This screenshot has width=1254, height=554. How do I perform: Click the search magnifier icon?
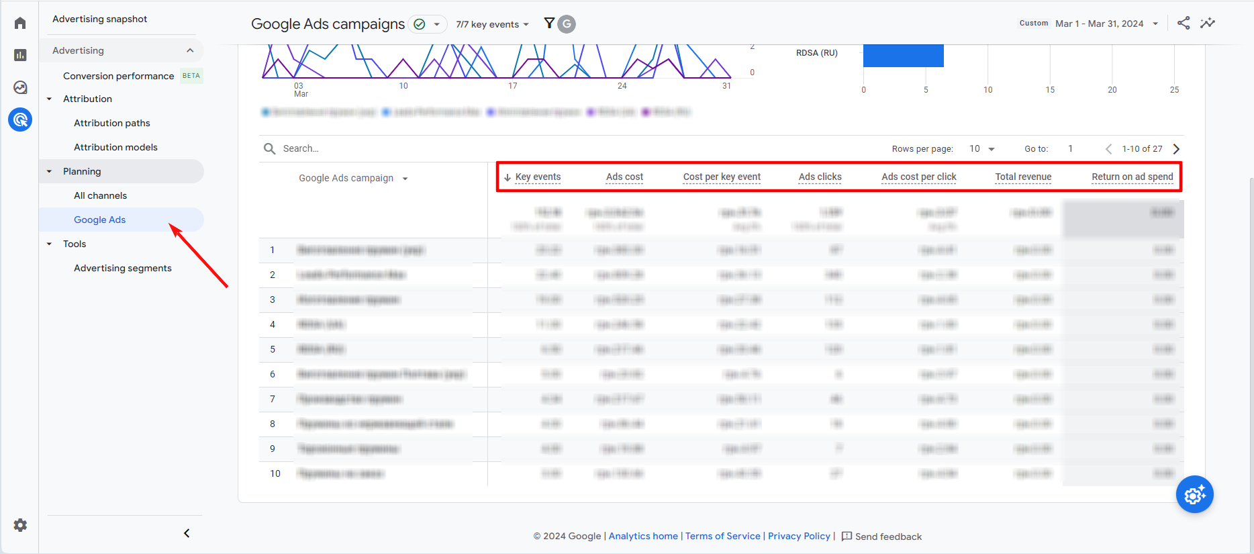(x=269, y=148)
